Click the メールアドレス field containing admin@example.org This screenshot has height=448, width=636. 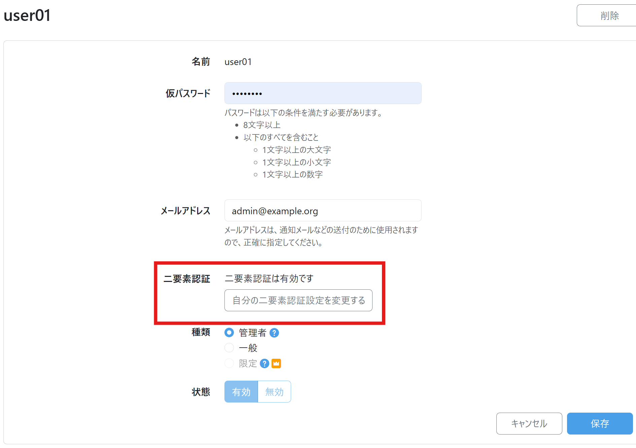[322, 211]
